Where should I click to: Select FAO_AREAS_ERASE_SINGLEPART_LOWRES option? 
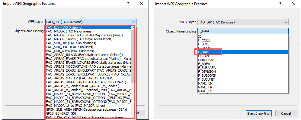pyautogui.click(x=88, y=74)
